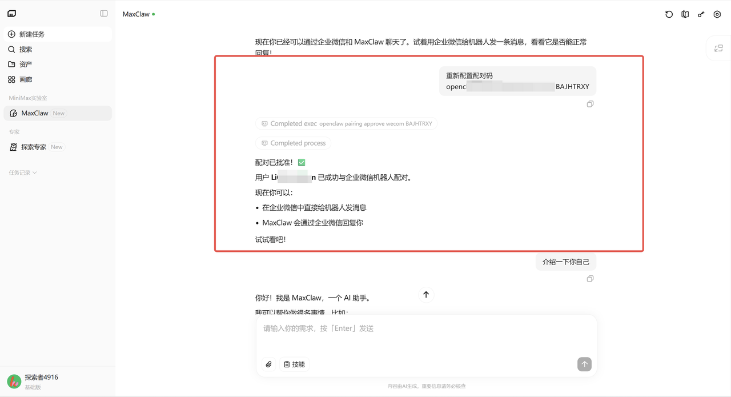Expand the Completed process step

coord(293,143)
